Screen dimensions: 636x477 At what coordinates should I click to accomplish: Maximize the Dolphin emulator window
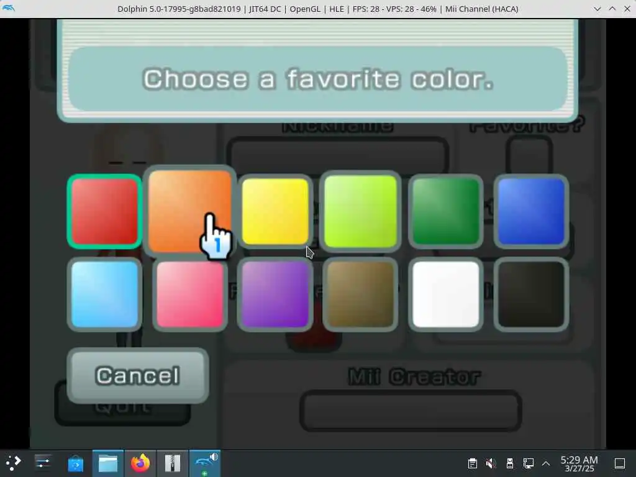(x=612, y=9)
